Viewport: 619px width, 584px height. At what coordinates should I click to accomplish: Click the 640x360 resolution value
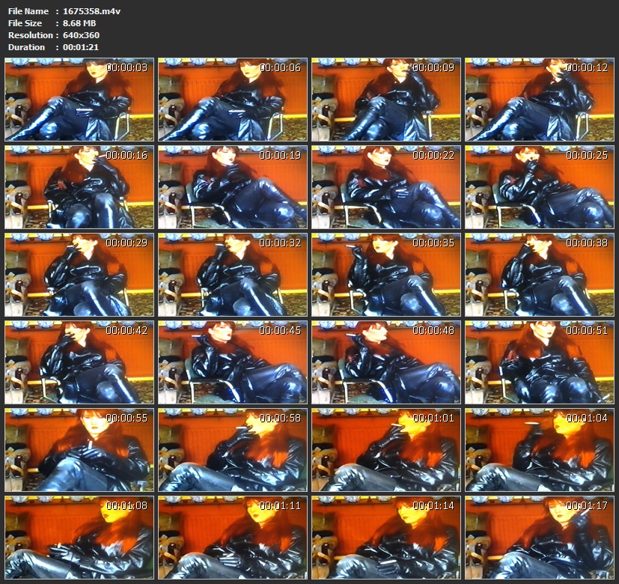[x=82, y=35]
